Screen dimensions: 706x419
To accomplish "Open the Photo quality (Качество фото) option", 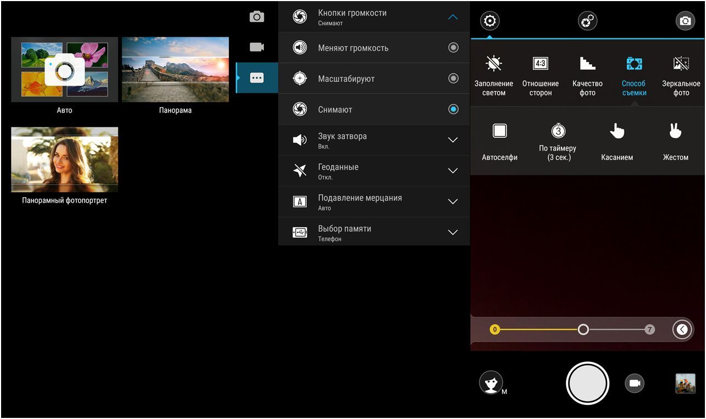I will coord(587,64).
